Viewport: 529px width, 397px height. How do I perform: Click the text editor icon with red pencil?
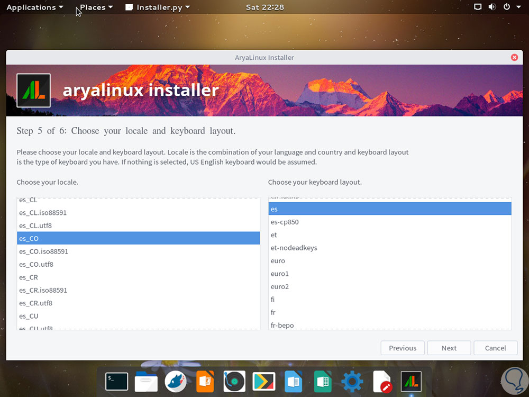tap(381, 381)
